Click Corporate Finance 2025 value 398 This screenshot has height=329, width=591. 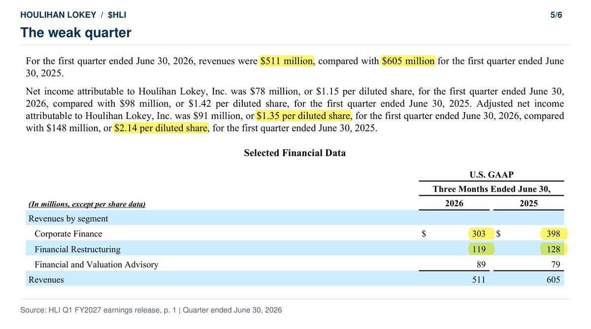click(553, 234)
